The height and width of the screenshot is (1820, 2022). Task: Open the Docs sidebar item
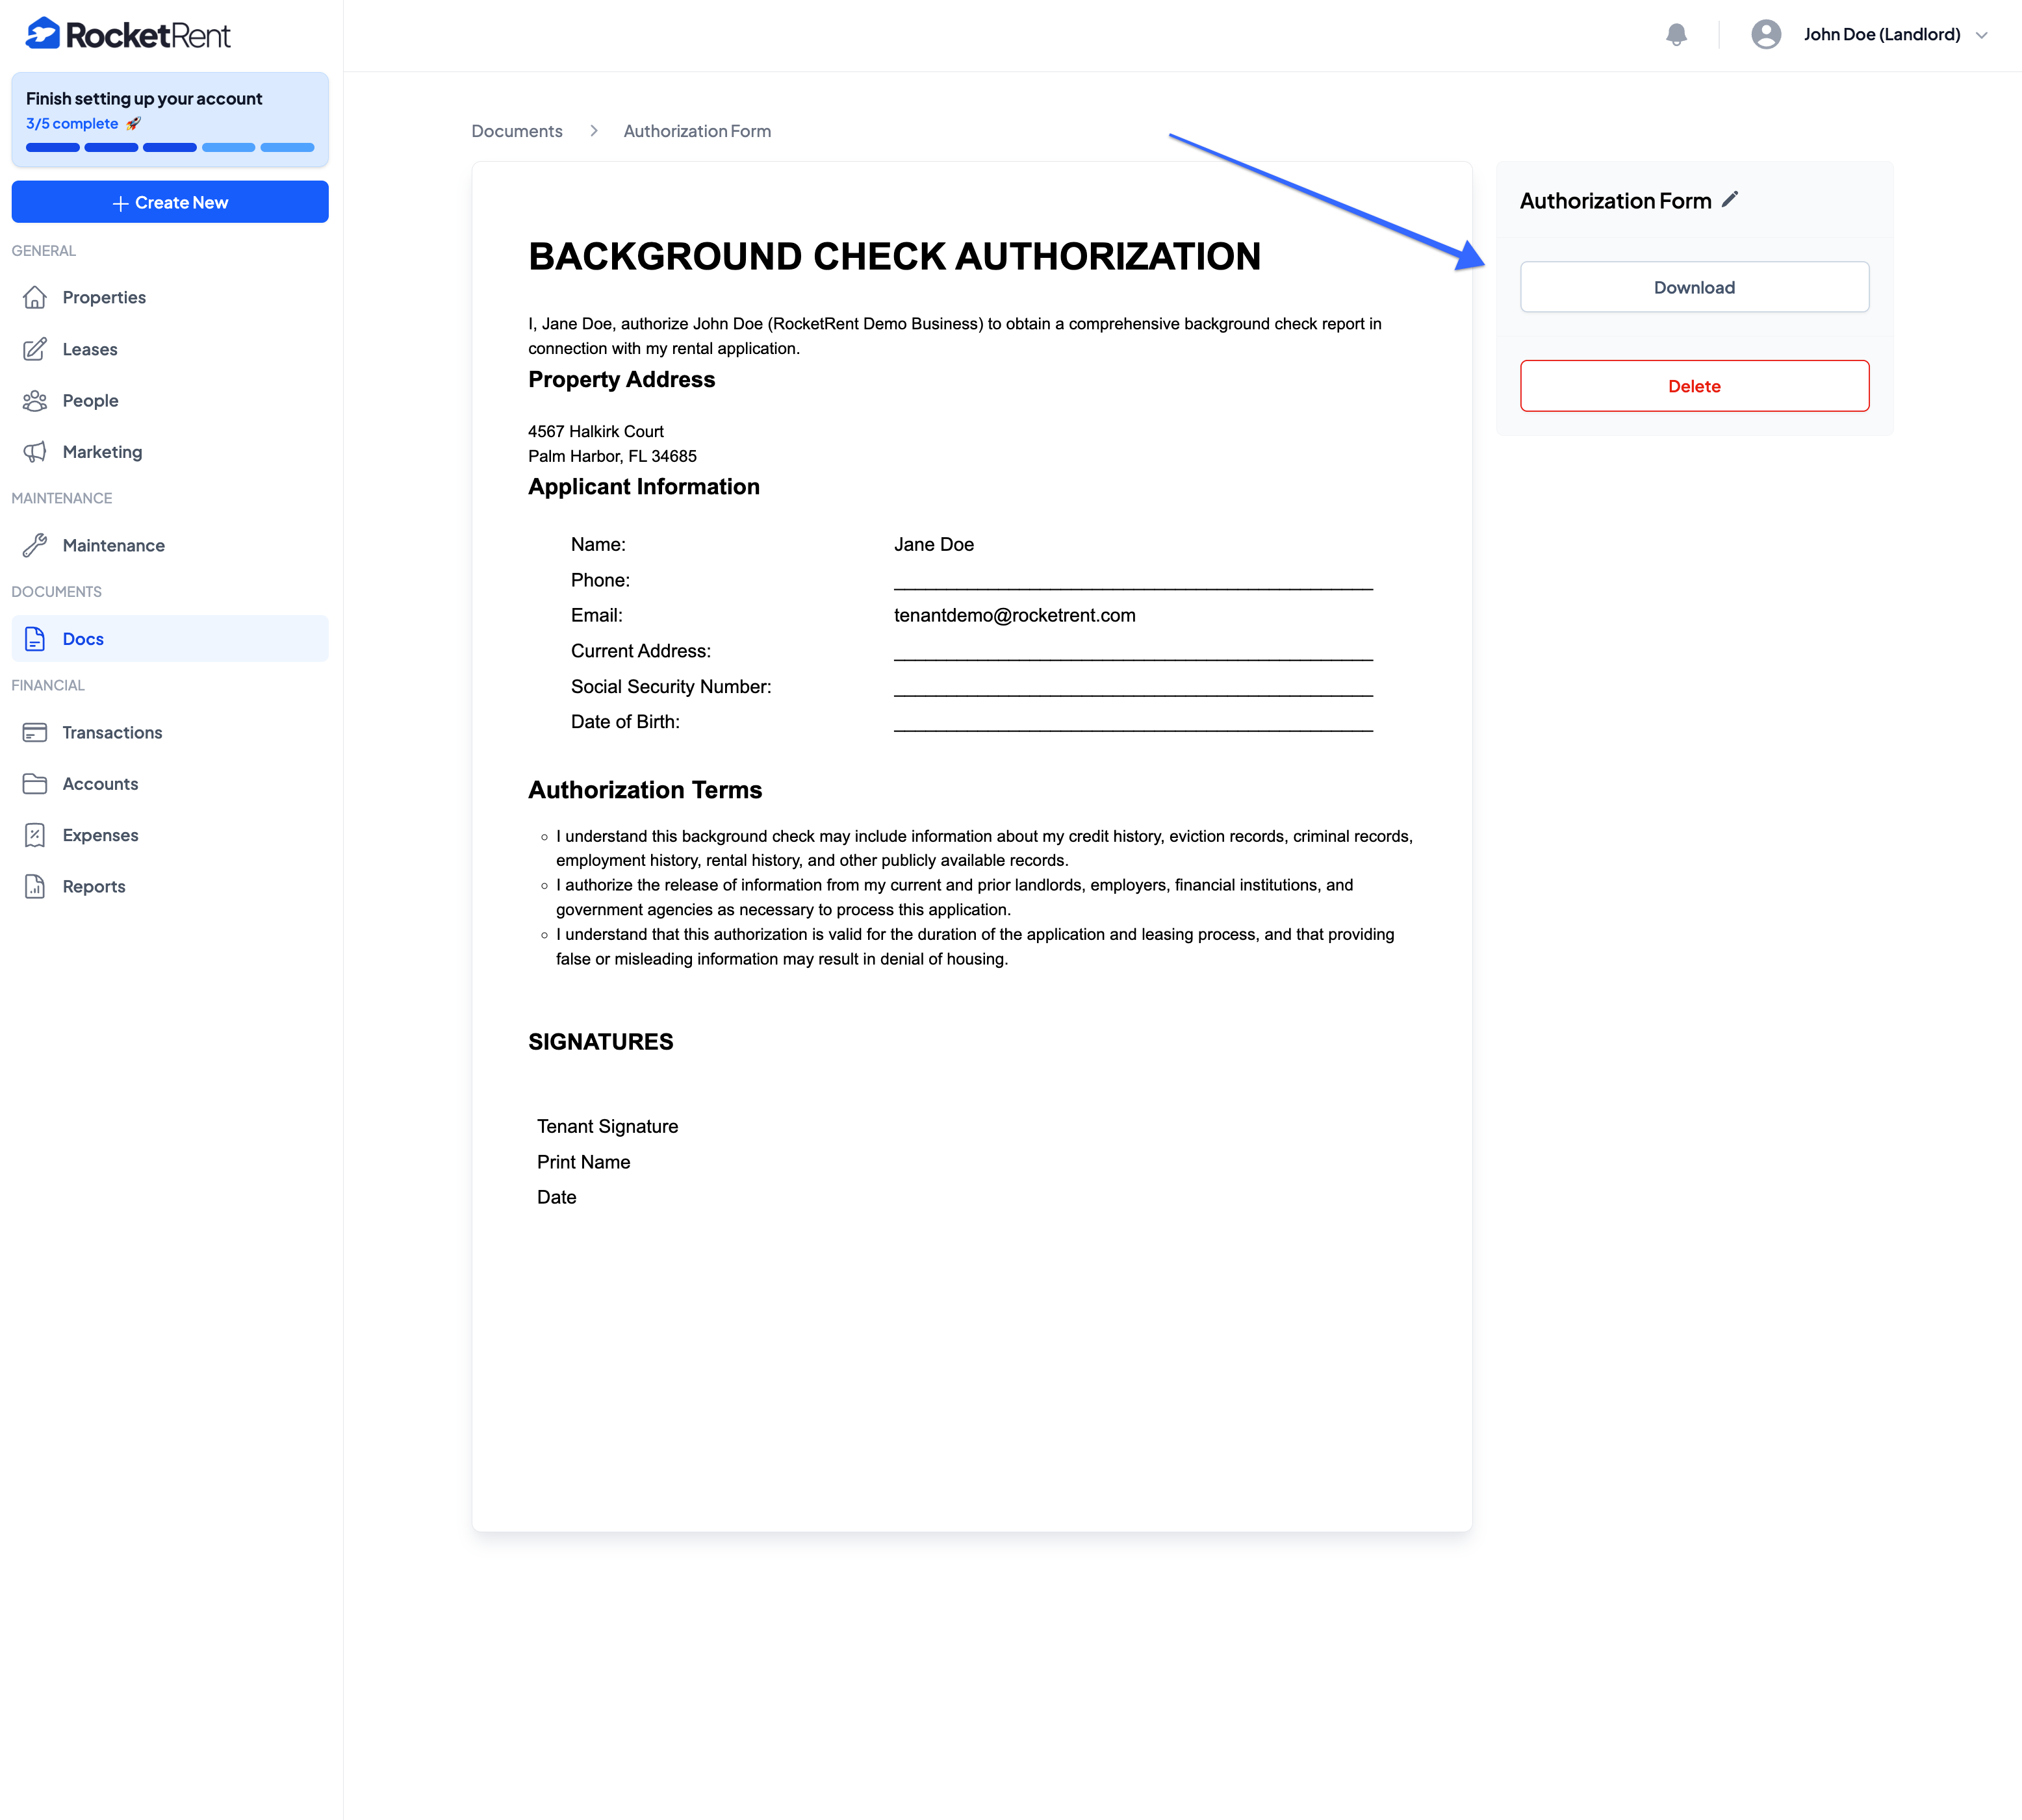83,639
